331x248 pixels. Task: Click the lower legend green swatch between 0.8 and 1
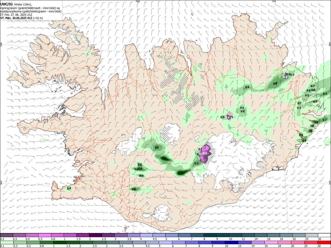[x=47, y=242]
